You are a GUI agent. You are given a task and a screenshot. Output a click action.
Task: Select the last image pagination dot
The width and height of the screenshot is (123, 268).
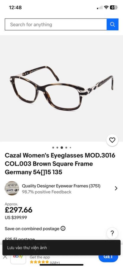[x=70, y=147]
